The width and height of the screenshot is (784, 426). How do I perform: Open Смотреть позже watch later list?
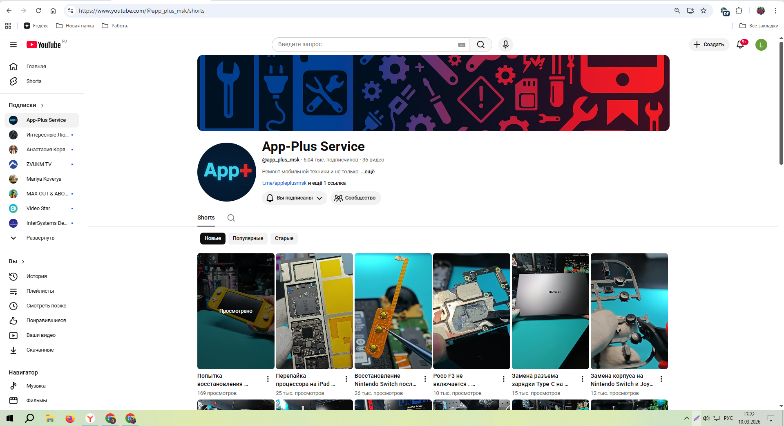[x=42, y=306]
